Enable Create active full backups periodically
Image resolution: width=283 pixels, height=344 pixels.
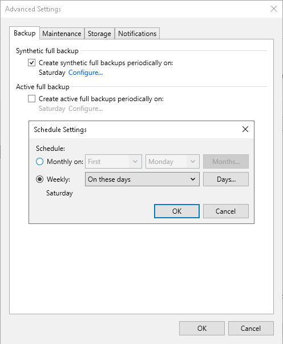[31, 99]
